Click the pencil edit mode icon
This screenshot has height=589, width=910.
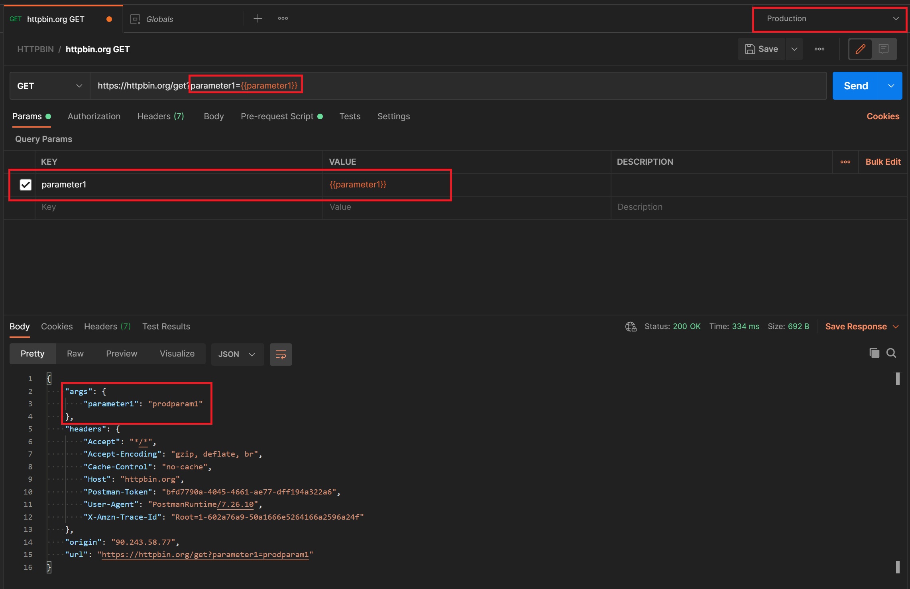click(860, 49)
